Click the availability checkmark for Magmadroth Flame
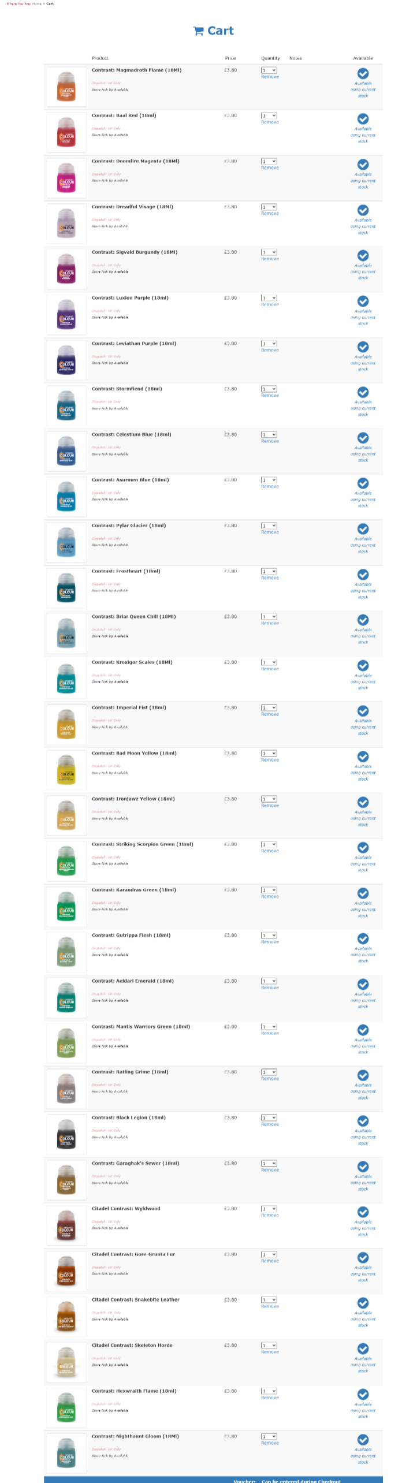 click(363, 73)
